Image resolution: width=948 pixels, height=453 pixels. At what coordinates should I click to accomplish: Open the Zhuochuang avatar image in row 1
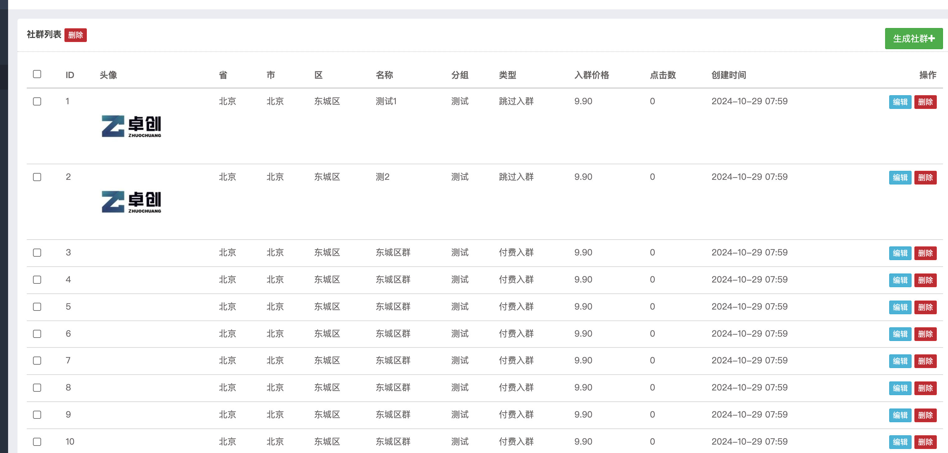pyautogui.click(x=131, y=126)
